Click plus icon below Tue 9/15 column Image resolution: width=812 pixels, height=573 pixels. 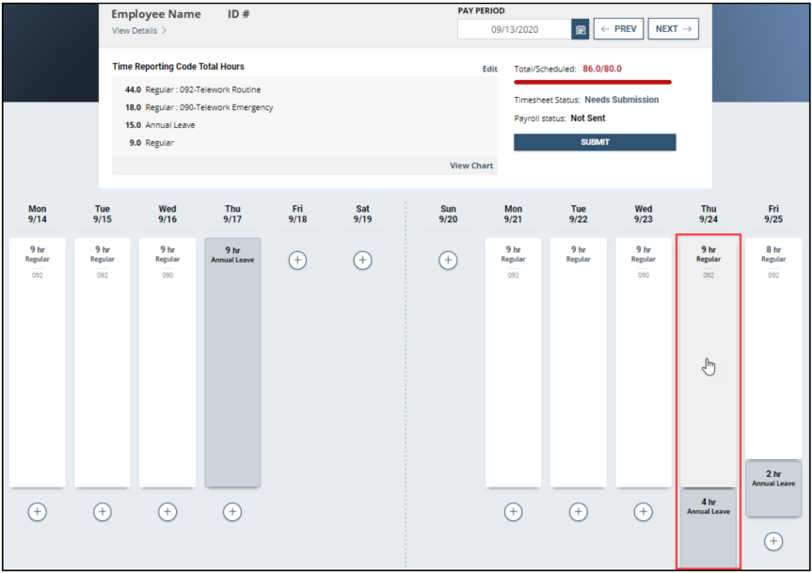coord(103,512)
